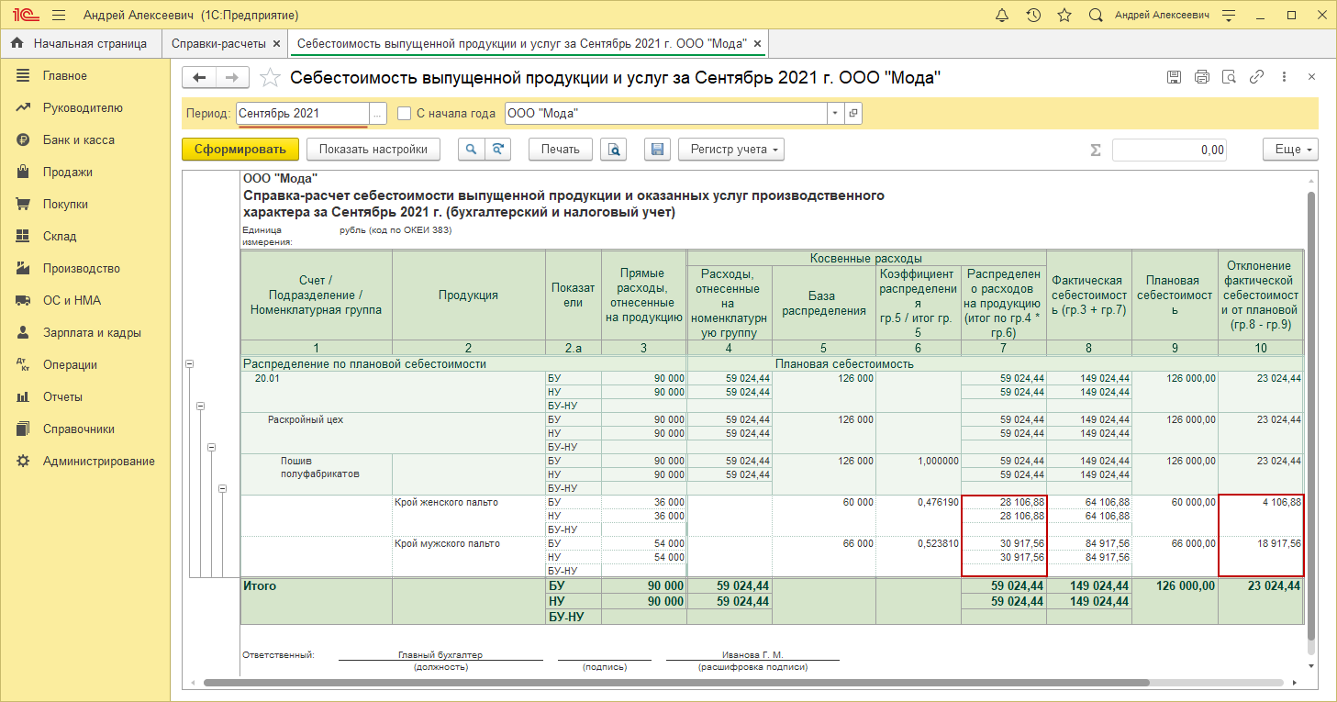This screenshot has width=1337, height=702.
Task: Open ОС и НМА section
Action: tap(72, 301)
